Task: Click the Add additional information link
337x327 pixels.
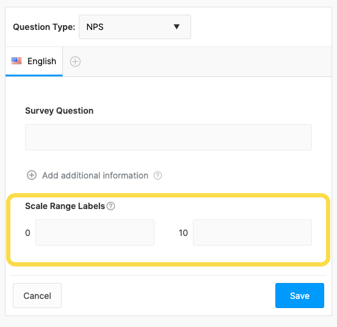Action: coord(95,175)
